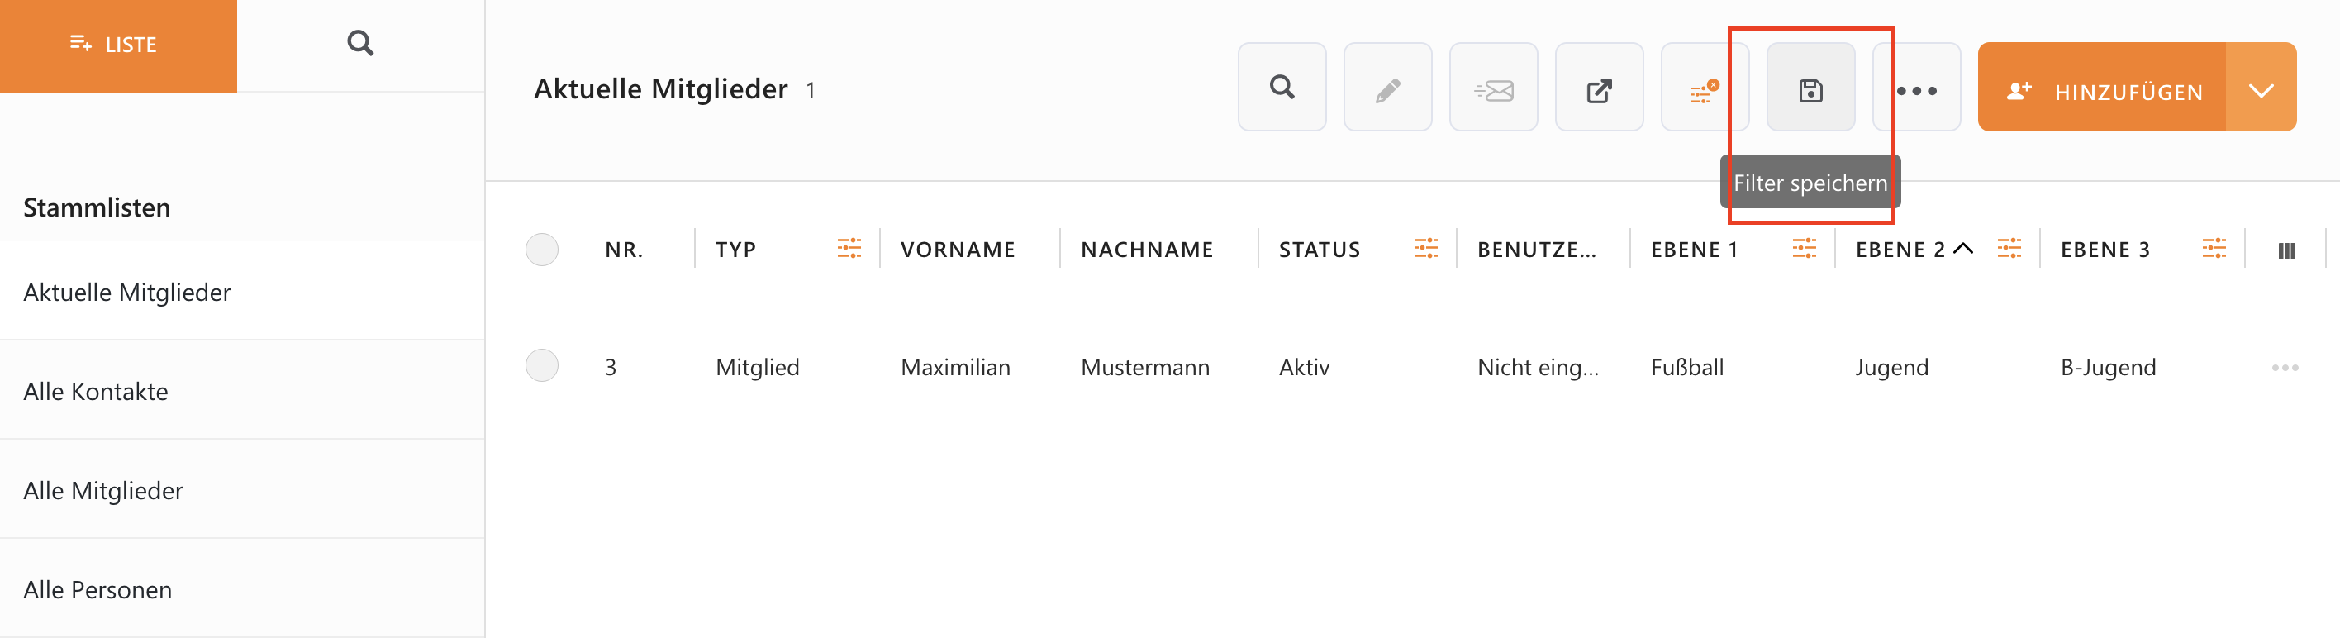
Task: Click the EBENE 3 column header label
Action: (2105, 250)
